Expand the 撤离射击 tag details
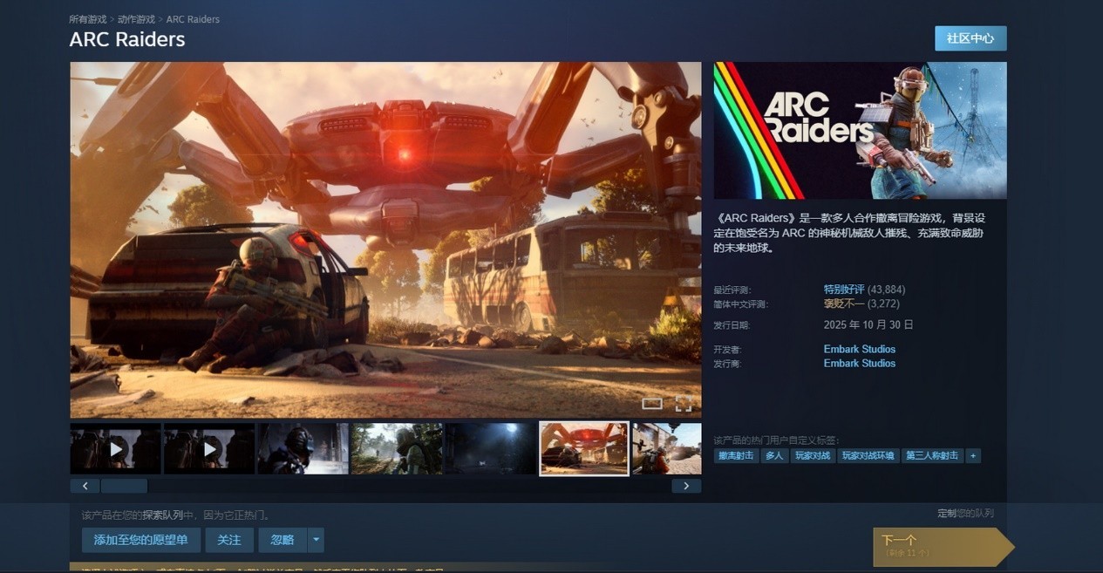 tap(734, 455)
